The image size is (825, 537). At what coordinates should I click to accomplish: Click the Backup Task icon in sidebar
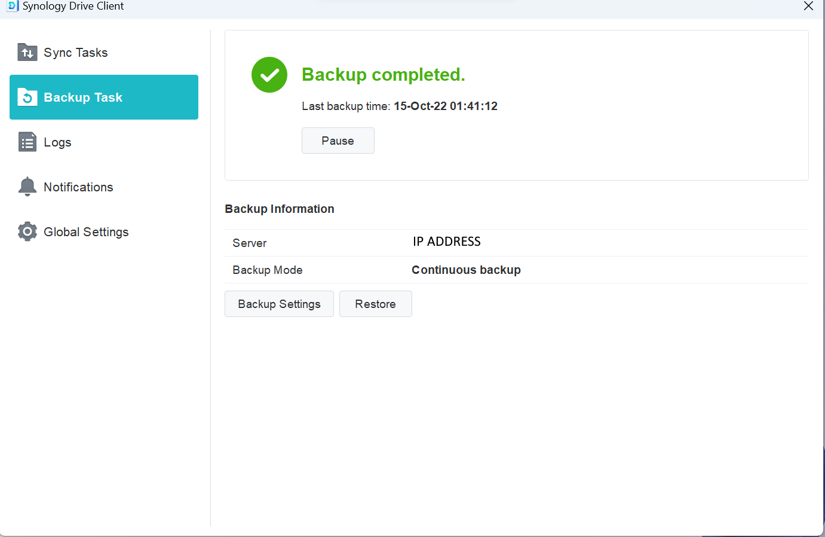[x=27, y=97]
